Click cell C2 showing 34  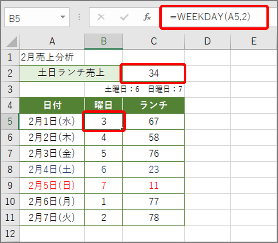(153, 73)
